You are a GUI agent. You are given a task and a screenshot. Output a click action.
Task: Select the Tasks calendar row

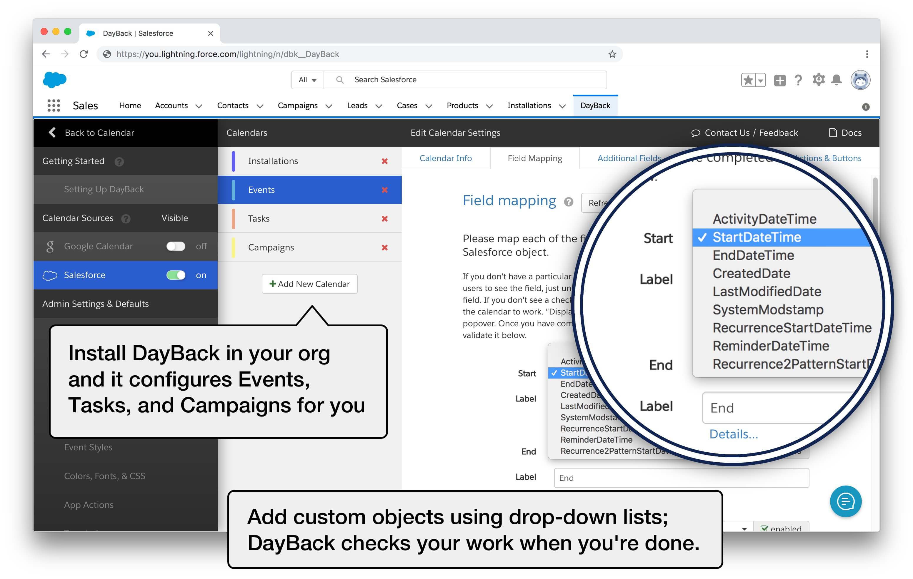[309, 219]
